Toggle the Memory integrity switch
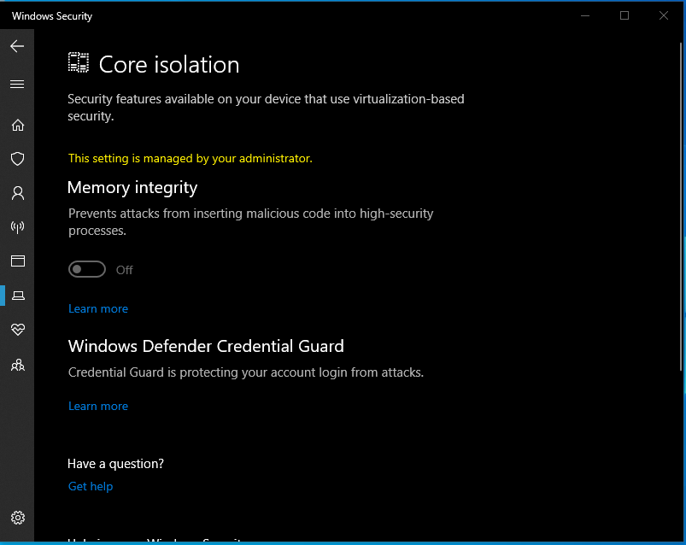686x545 pixels. coord(87,270)
